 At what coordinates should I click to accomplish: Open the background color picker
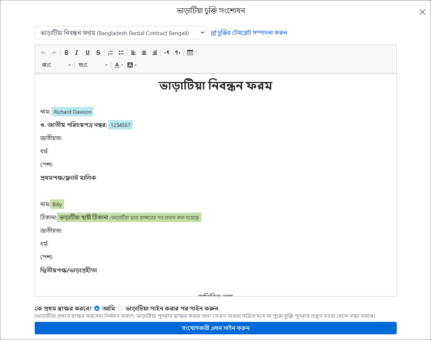pos(132,65)
